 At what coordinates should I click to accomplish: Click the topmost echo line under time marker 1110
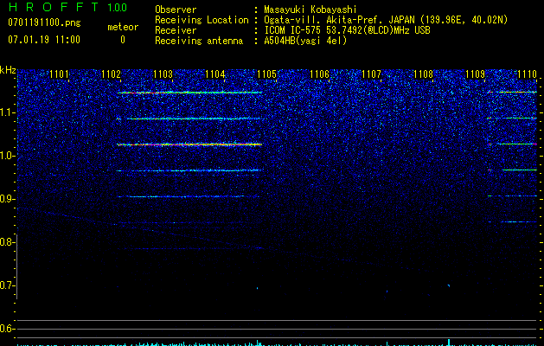[512, 92]
